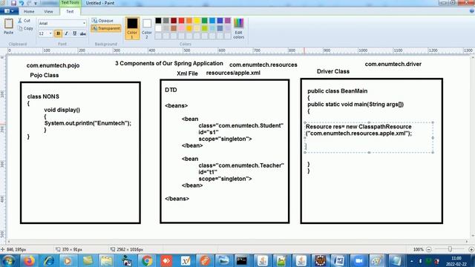
Task: Pick the orange color swatch
Action: [x=189, y=20]
